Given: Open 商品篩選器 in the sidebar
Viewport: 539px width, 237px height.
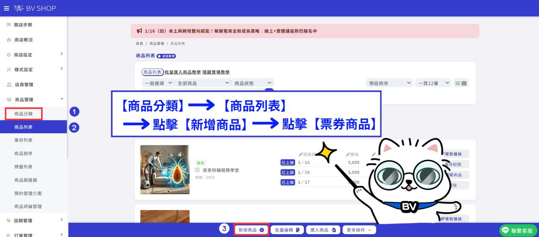Looking at the screenshot, I should (26, 180).
